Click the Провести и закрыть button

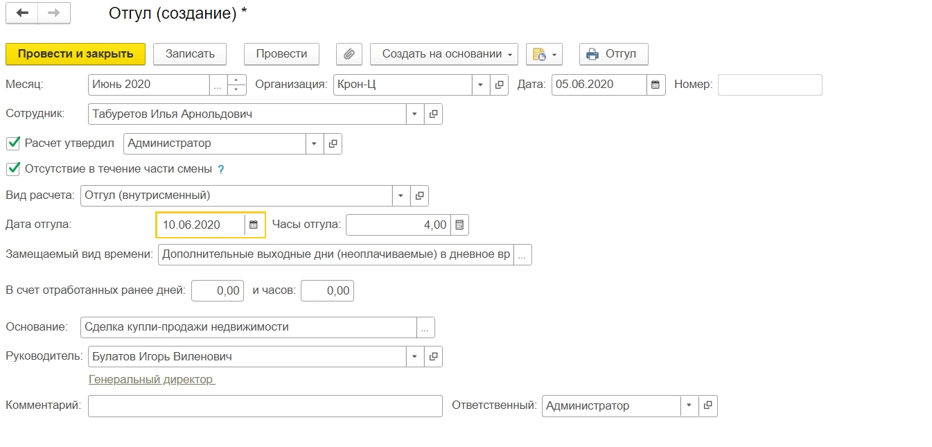coord(76,54)
